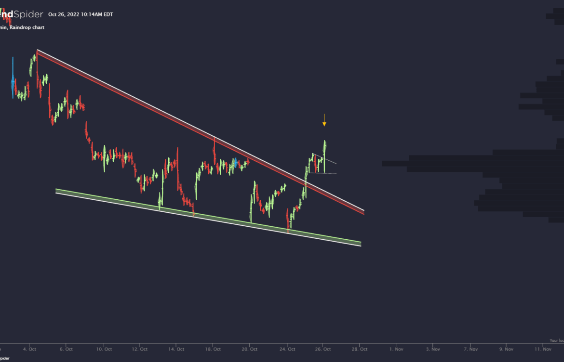564x362 pixels.
Task: Click the "24. Oct" axis label
Action: (x=287, y=349)
